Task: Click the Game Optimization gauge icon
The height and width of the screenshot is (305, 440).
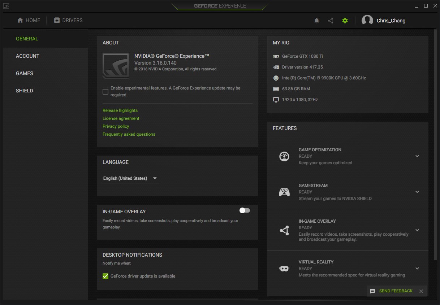Action: point(284,156)
